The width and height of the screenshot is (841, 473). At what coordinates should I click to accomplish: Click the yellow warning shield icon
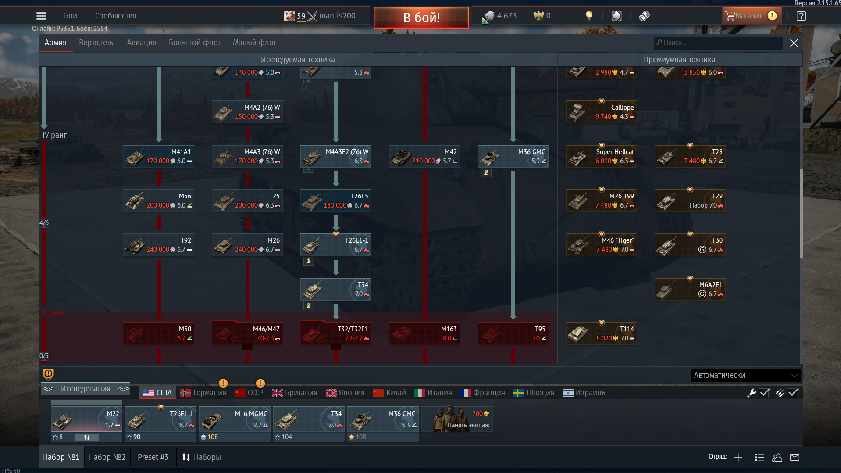click(48, 374)
